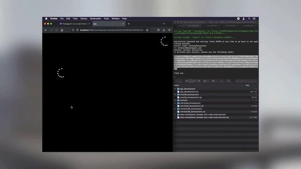Sort files by the Size column

(x=247, y=85)
